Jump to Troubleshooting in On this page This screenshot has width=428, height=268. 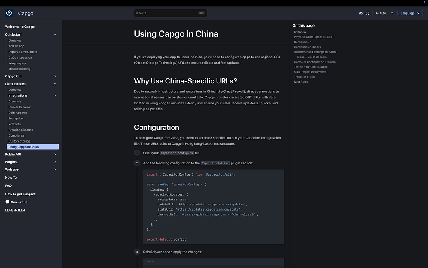coord(304,77)
